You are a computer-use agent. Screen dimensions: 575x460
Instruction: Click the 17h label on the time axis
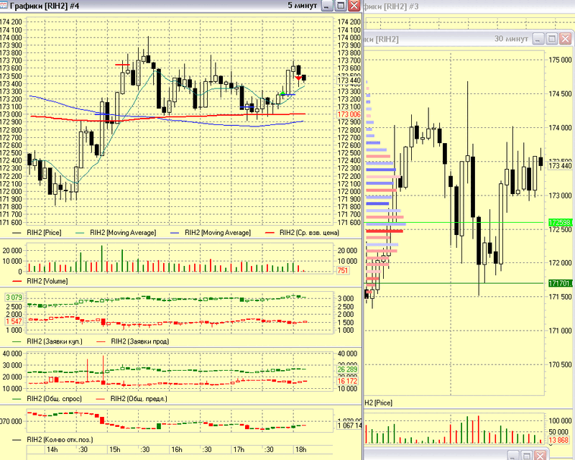pyautogui.click(x=239, y=450)
